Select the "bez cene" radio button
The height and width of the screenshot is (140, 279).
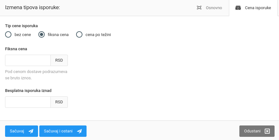(x=9, y=35)
